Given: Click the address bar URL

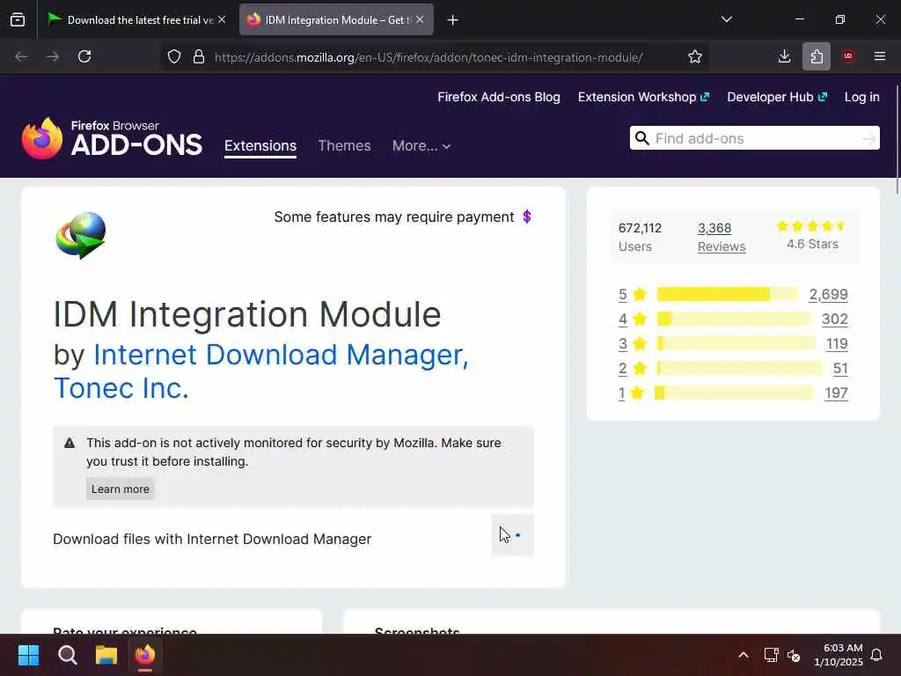Looking at the screenshot, I should [x=429, y=57].
